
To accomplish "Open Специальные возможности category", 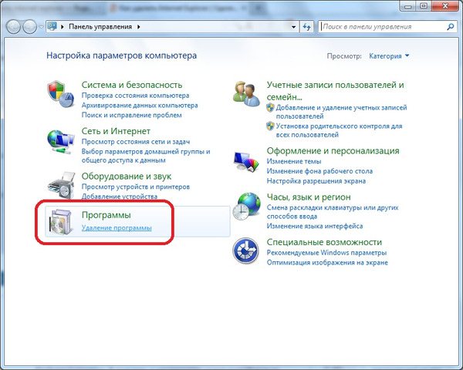I will click(x=324, y=242).
